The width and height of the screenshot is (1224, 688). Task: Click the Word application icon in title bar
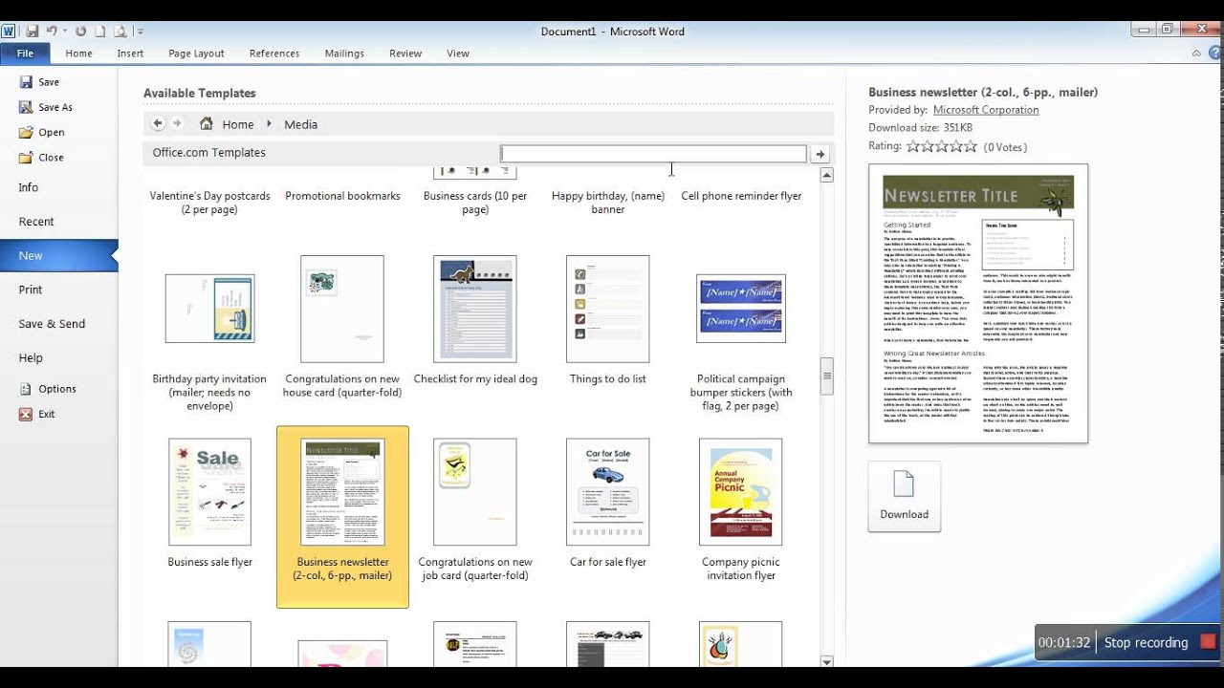9,31
